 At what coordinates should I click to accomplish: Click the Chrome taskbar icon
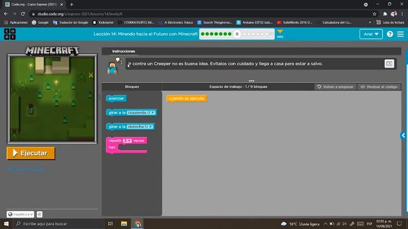pos(138,223)
